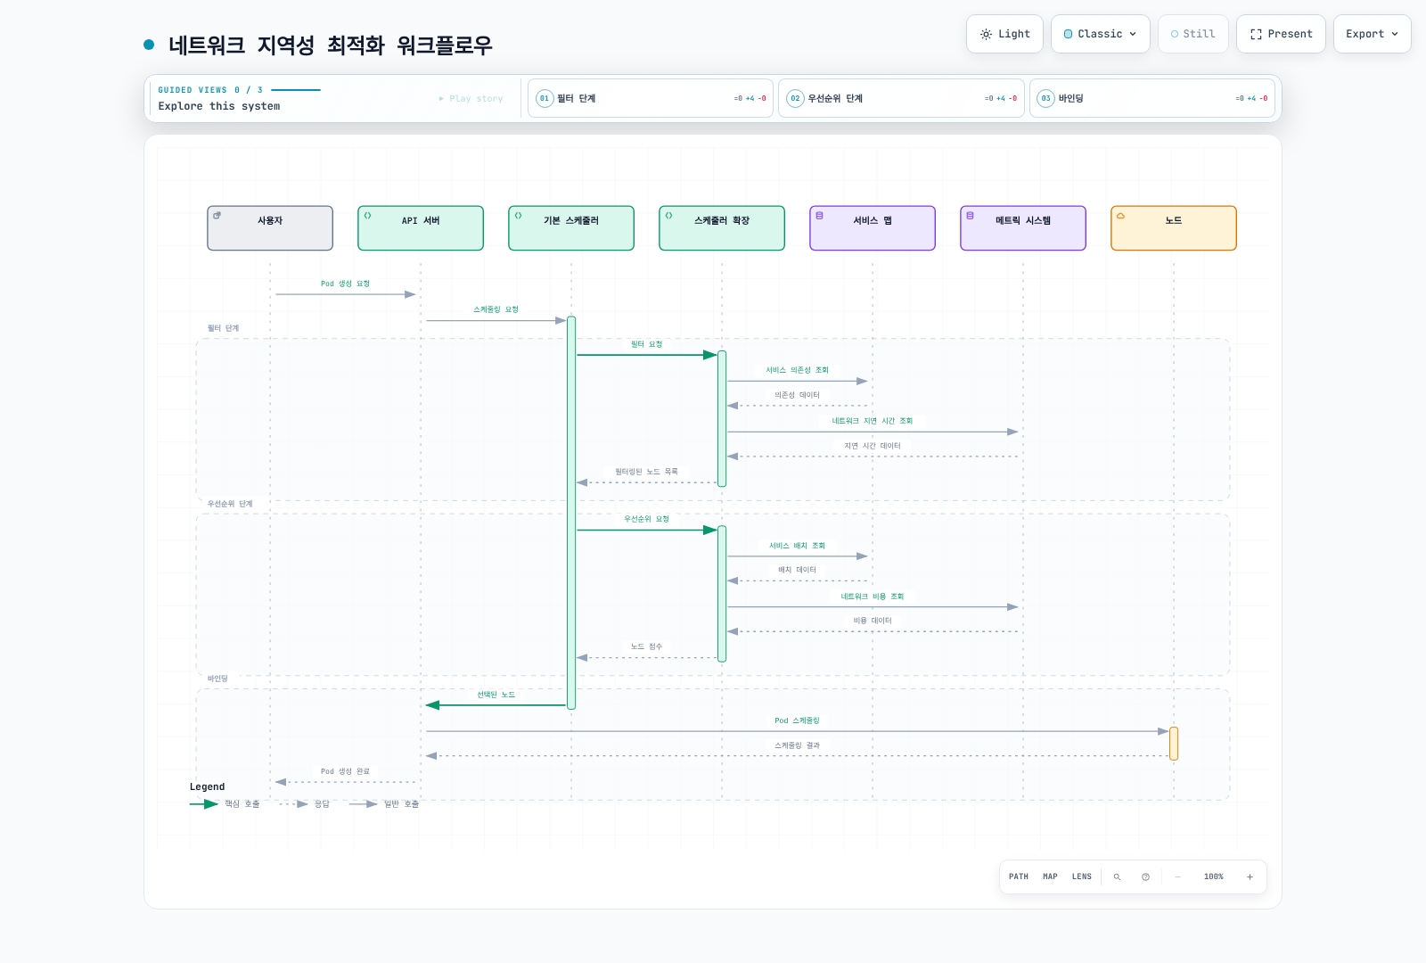Select the 메트릭 시스템 participant box
Screen dimensions: 1426x963
[1023, 228]
